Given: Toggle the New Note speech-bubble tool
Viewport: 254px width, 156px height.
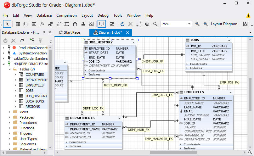Looking at the screenshot, I should 102,24.
